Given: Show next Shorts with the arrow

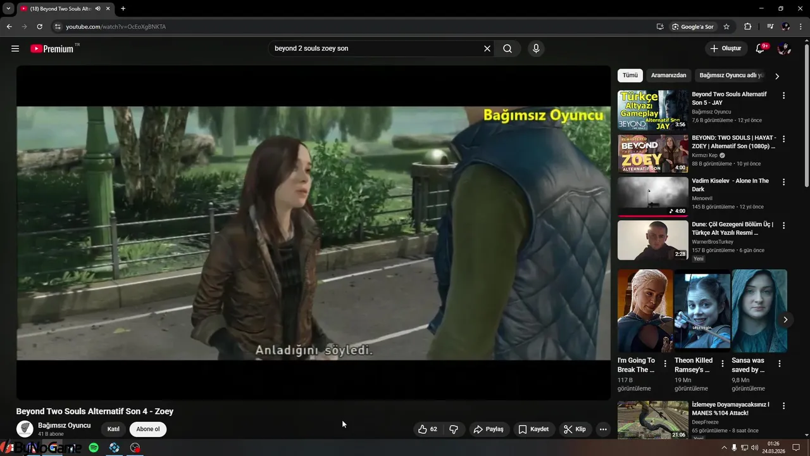Looking at the screenshot, I should pos(785,320).
